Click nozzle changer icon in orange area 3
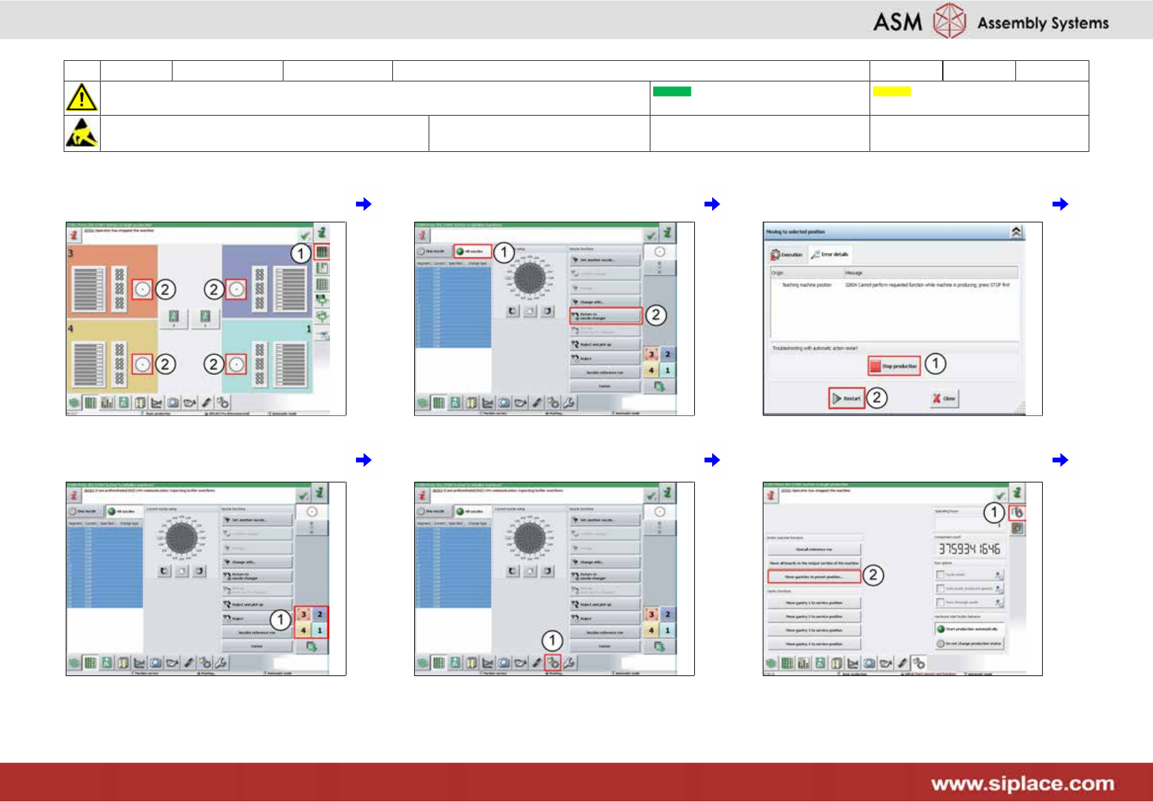The height and width of the screenshot is (802, 1153). [142, 289]
